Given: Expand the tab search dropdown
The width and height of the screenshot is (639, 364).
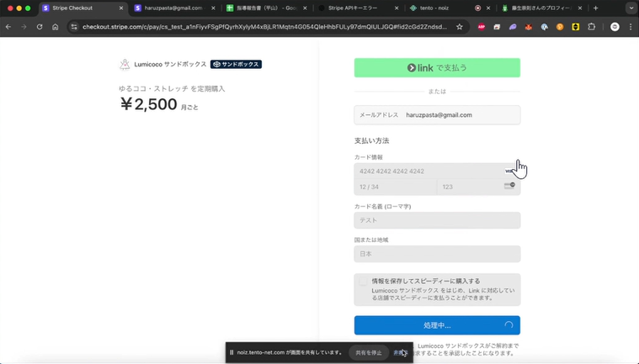Looking at the screenshot, I should click(x=631, y=8).
